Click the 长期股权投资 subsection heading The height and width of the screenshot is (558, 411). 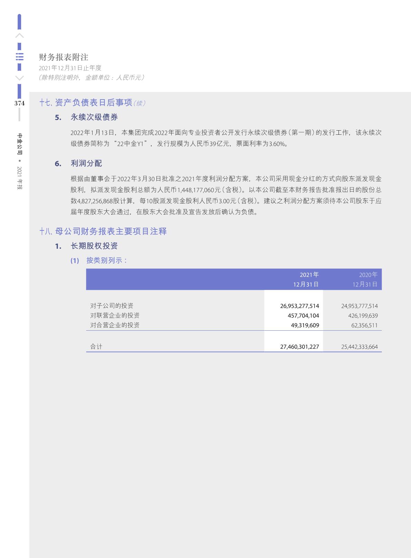pyautogui.click(x=94, y=246)
